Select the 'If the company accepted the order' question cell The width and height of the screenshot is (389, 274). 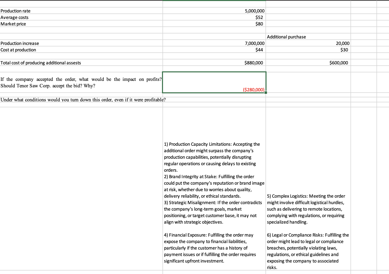coord(81,82)
